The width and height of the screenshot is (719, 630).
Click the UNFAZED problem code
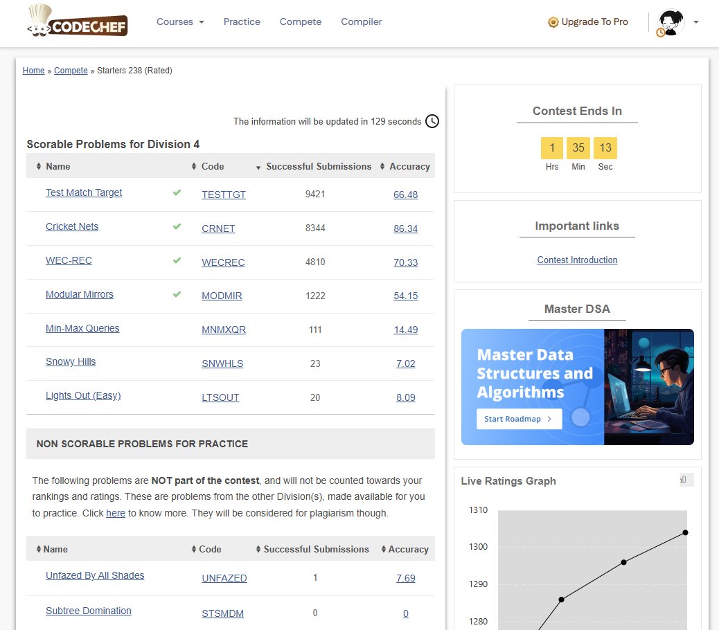(x=224, y=578)
